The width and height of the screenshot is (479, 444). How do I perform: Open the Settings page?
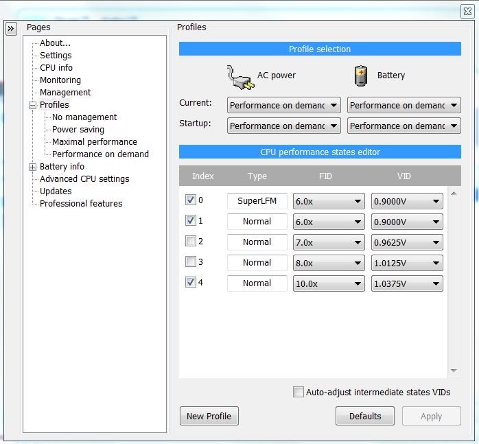click(x=56, y=56)
